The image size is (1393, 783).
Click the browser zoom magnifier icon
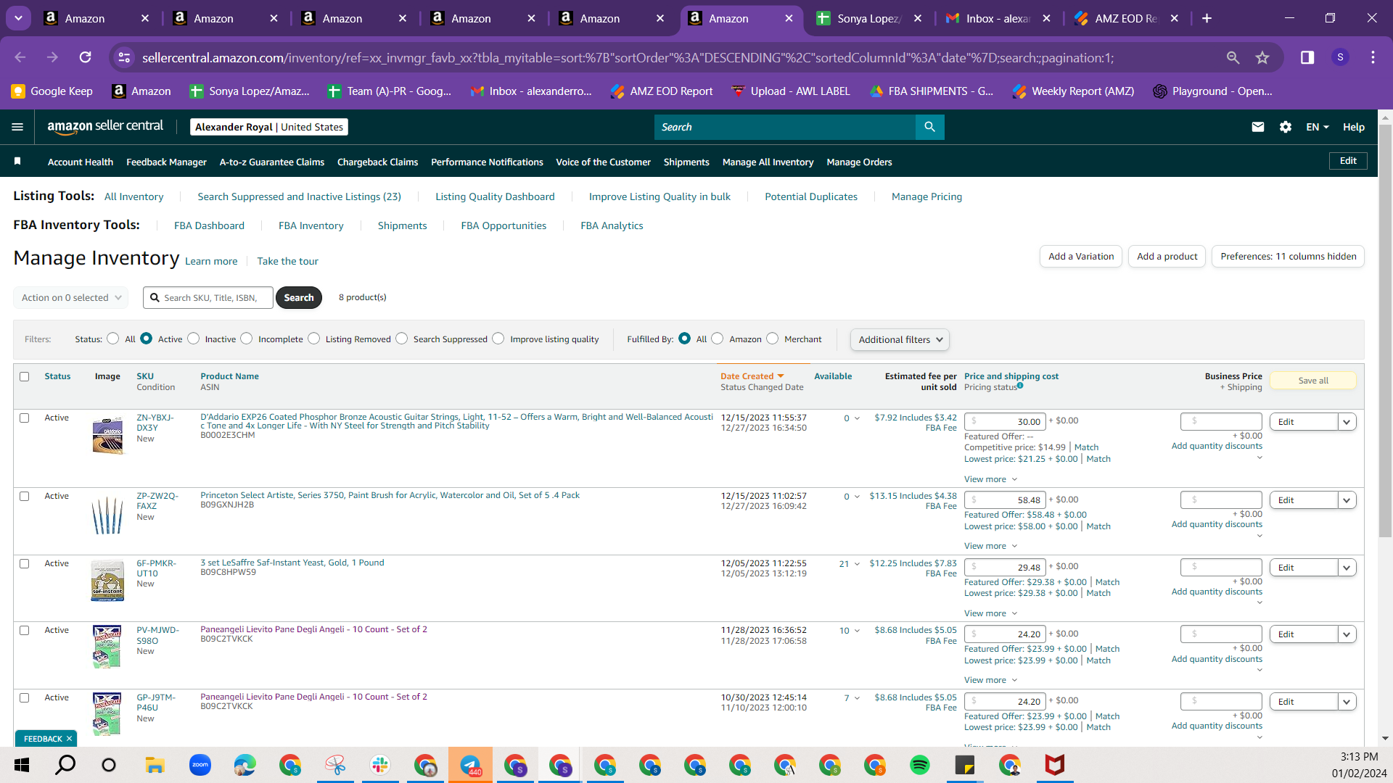click(x=1233, y=57)
